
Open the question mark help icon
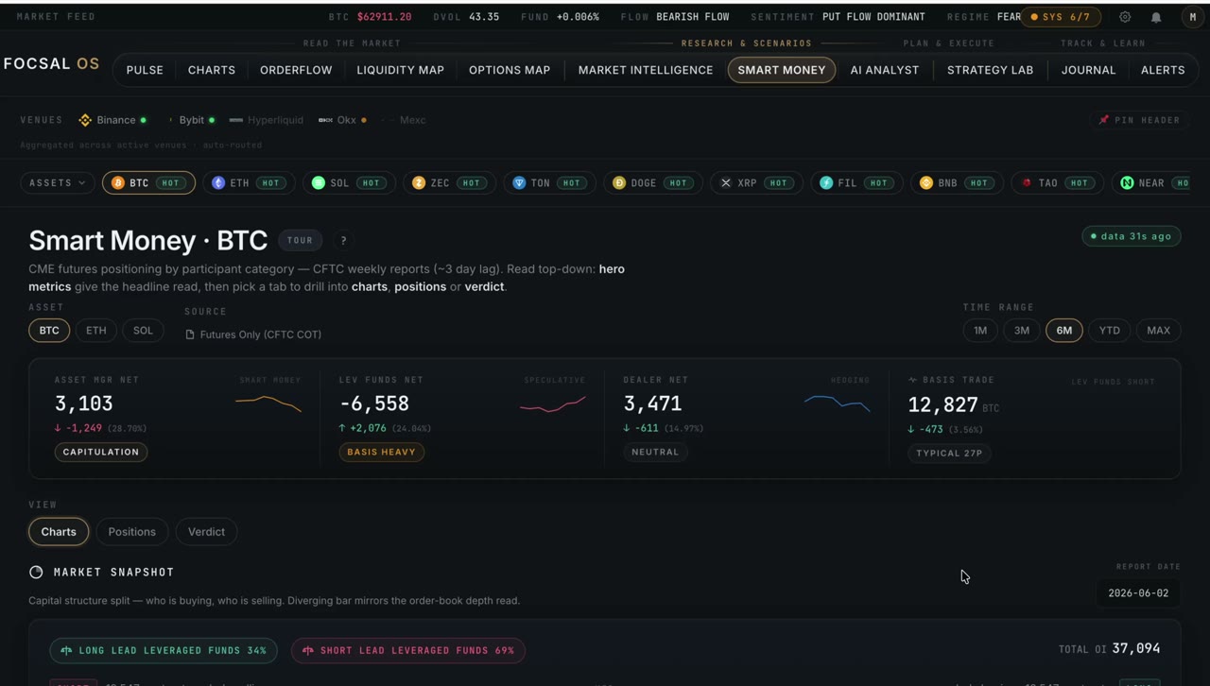343,240
